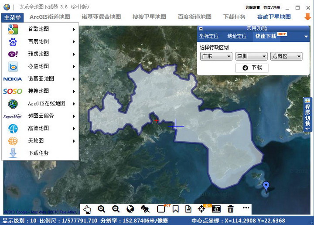The width and height of the screenshot is (314, 225).
Task: Take a map screenshot with camera icon
Action: click(216, 209)
